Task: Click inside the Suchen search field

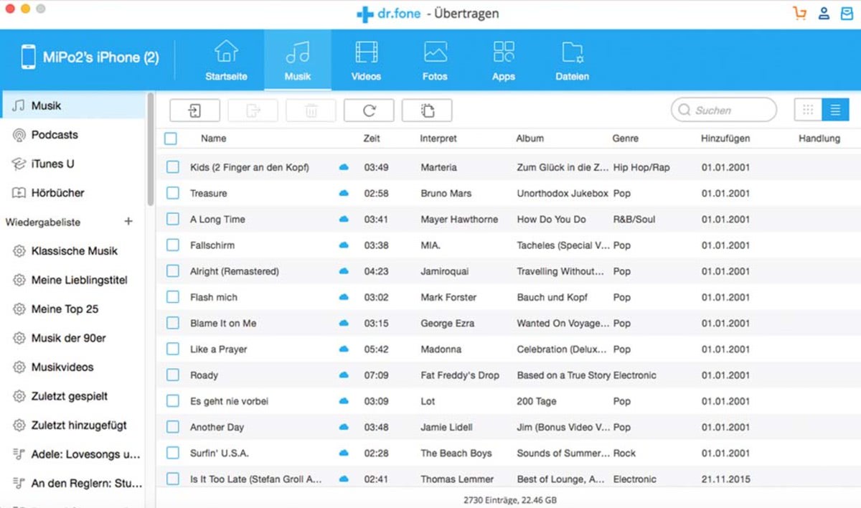Action: coord(723,110)
